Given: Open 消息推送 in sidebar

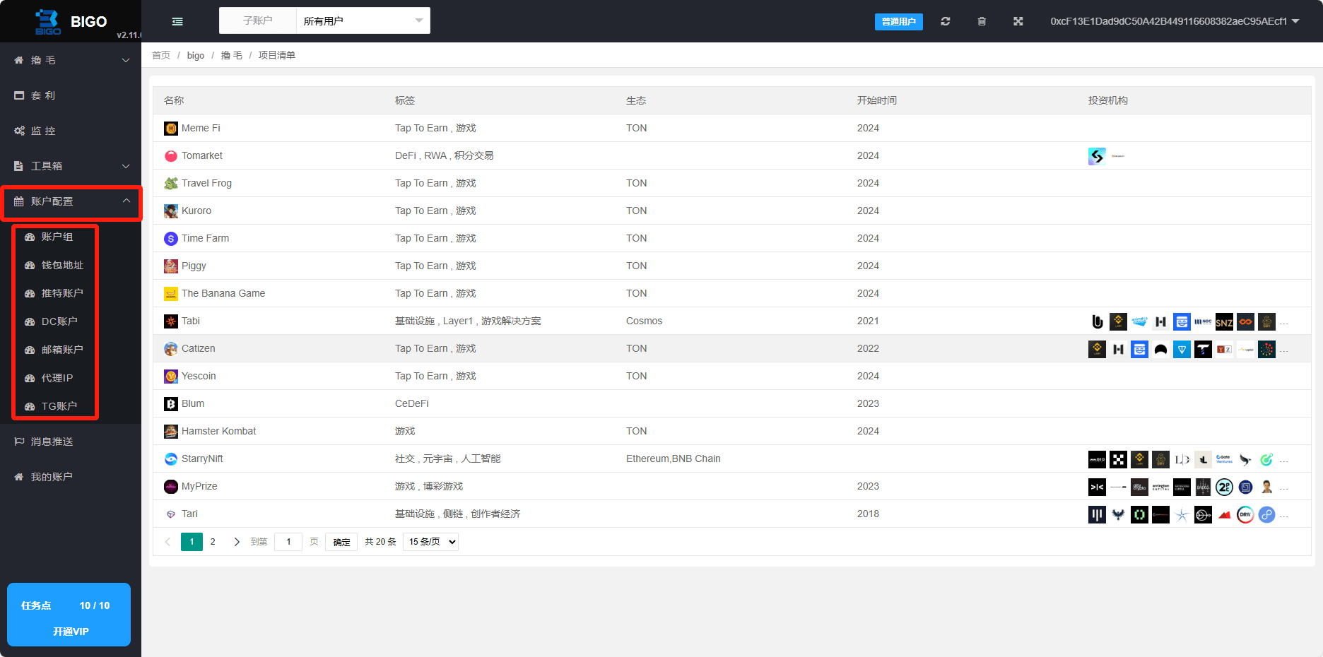Looking at the screenshot, I should coord(71,442).
